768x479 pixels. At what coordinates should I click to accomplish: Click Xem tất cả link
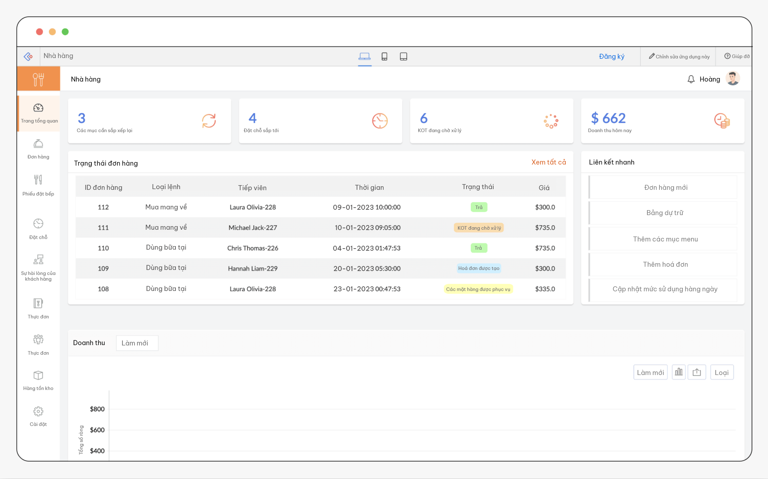click(548, 162)
